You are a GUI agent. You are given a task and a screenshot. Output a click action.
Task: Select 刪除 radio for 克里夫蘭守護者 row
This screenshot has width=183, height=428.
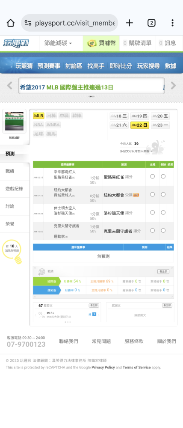tap(163, 230)
